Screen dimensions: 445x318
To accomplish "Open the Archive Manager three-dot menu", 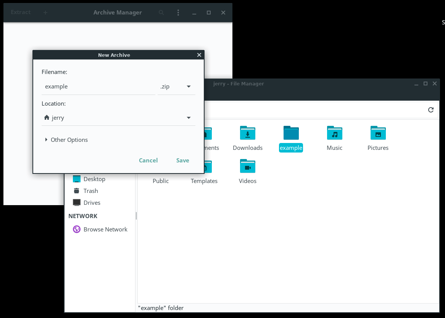I will (x=178, y=13).
